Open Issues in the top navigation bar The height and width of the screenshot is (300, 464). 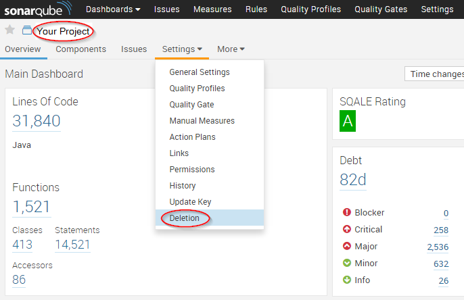pyautogui.click(x=166, y=9)
